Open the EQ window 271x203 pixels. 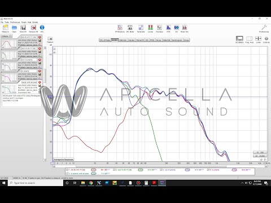[177, 29]
